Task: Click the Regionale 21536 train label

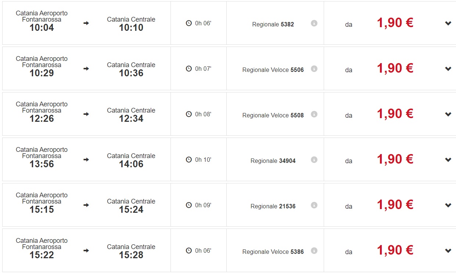Action: click(273, 206)
